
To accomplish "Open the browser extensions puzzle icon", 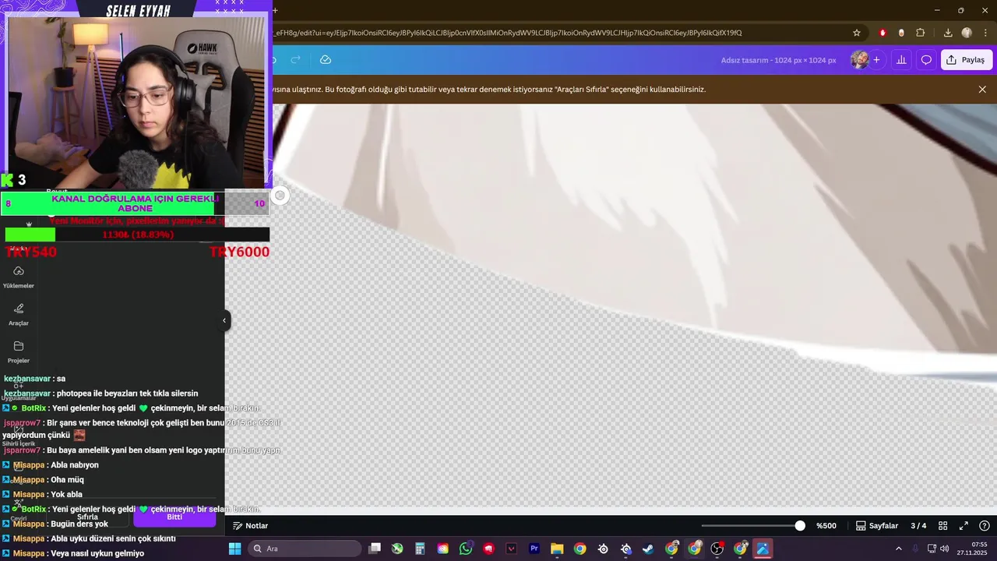I will (921, 33).
